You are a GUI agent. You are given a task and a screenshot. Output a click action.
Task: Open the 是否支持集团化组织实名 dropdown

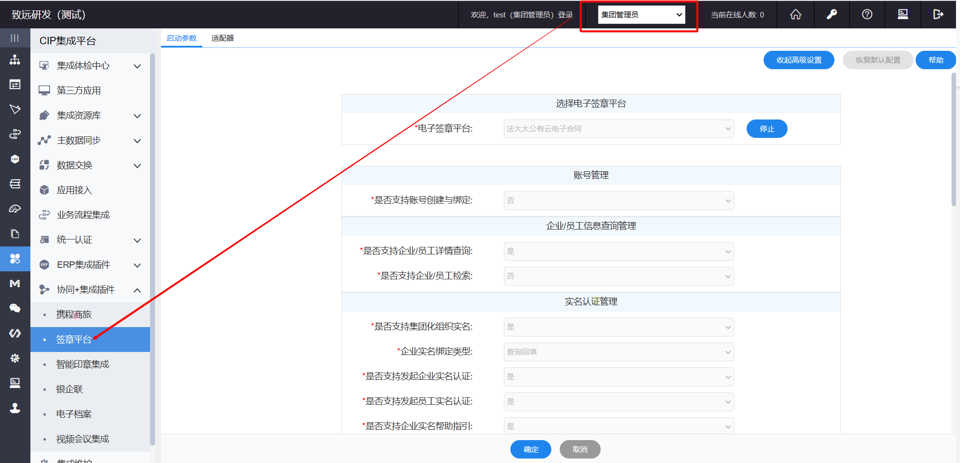pyautogui.click(x=619, y=327)
